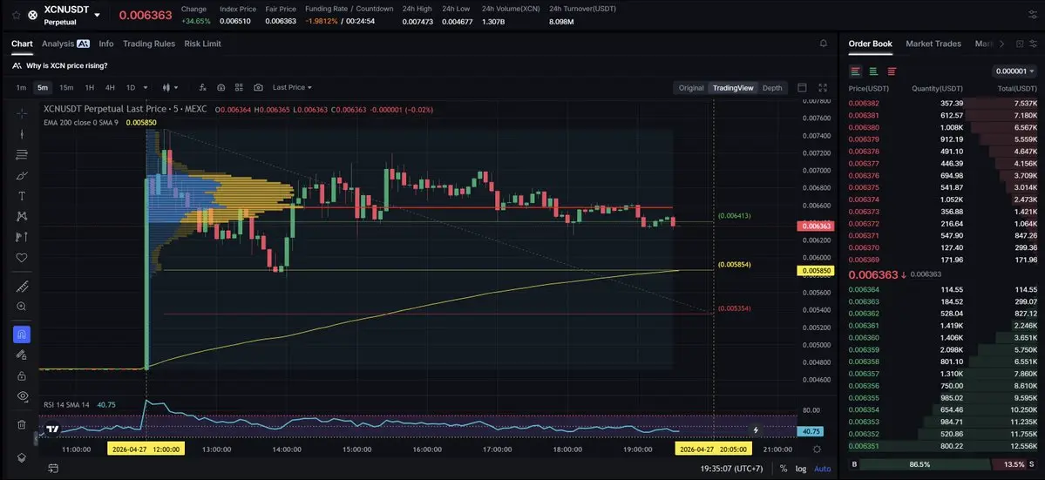Switch to the Analysis tab
Screen dimensions: 1045x480
[x=65, y=44]
